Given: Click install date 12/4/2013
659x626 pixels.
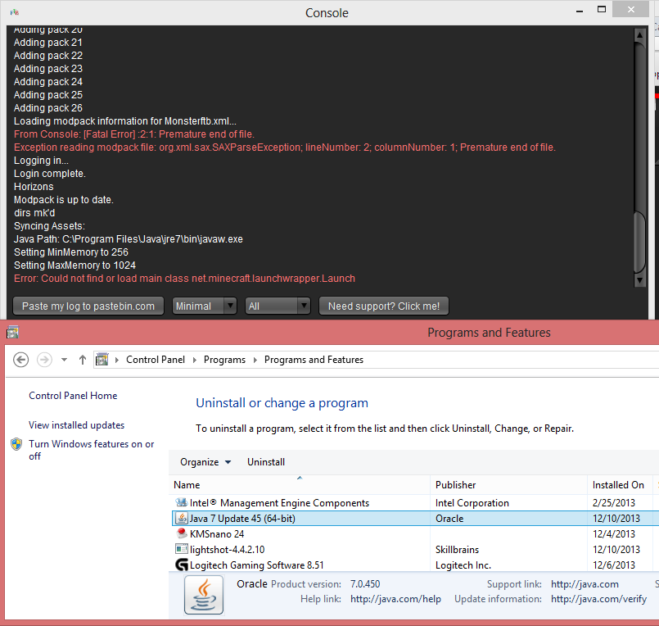Looking at the screenshot, I should [614, 534].
